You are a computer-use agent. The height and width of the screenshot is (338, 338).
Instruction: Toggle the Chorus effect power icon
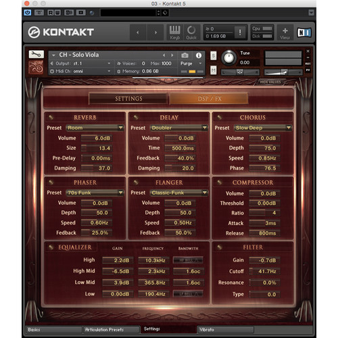pos(220,118)
